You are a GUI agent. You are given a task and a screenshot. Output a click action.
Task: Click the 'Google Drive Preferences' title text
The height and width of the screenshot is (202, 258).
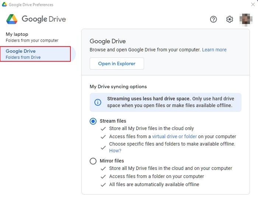click(x=31, y=5)
